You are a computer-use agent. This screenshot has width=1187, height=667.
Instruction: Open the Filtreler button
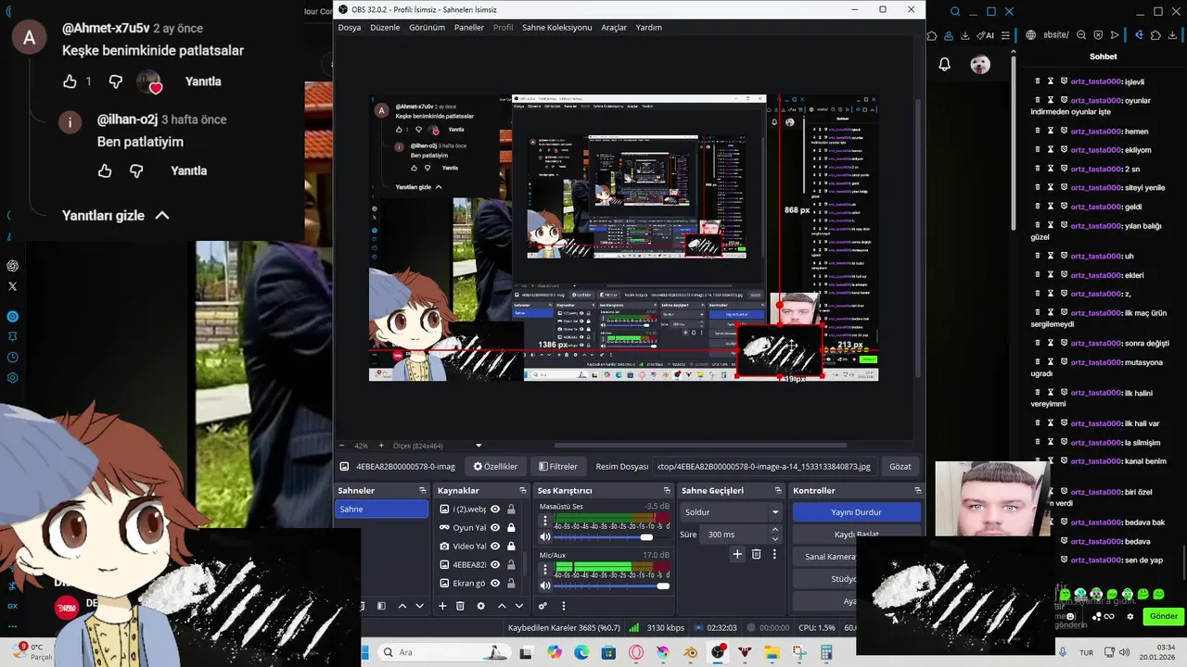[x=558, y=467]
